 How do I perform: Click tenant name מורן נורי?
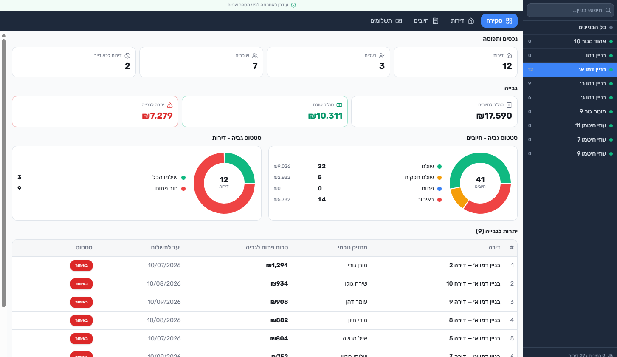click(357, 266)
